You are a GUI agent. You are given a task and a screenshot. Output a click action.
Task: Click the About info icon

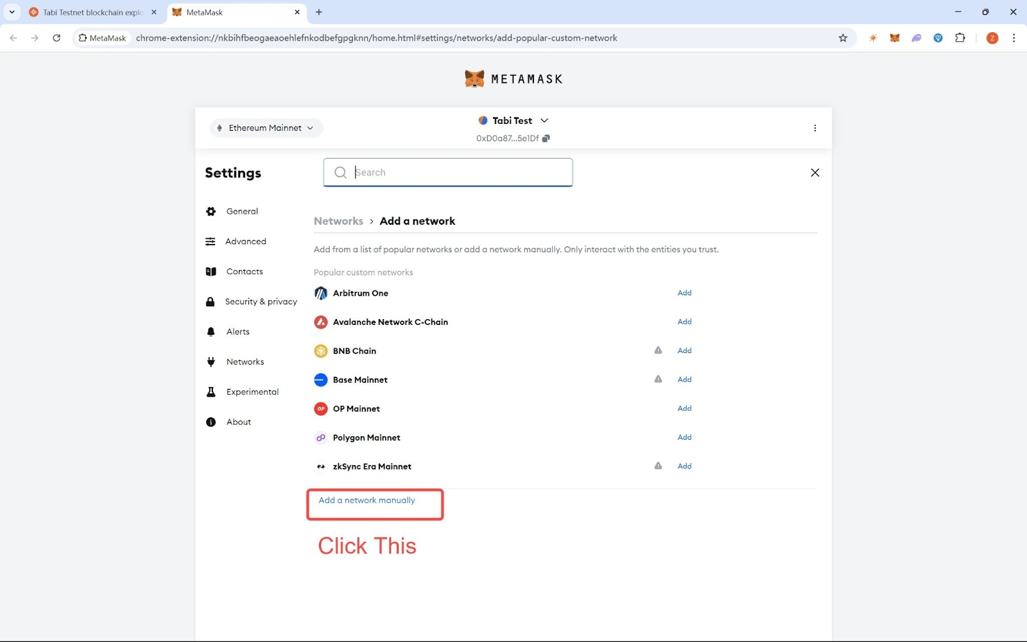pos(211,422)
